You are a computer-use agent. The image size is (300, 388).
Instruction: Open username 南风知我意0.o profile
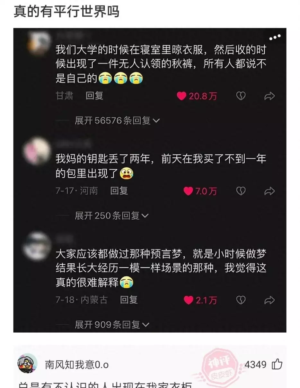coord(77,365)
